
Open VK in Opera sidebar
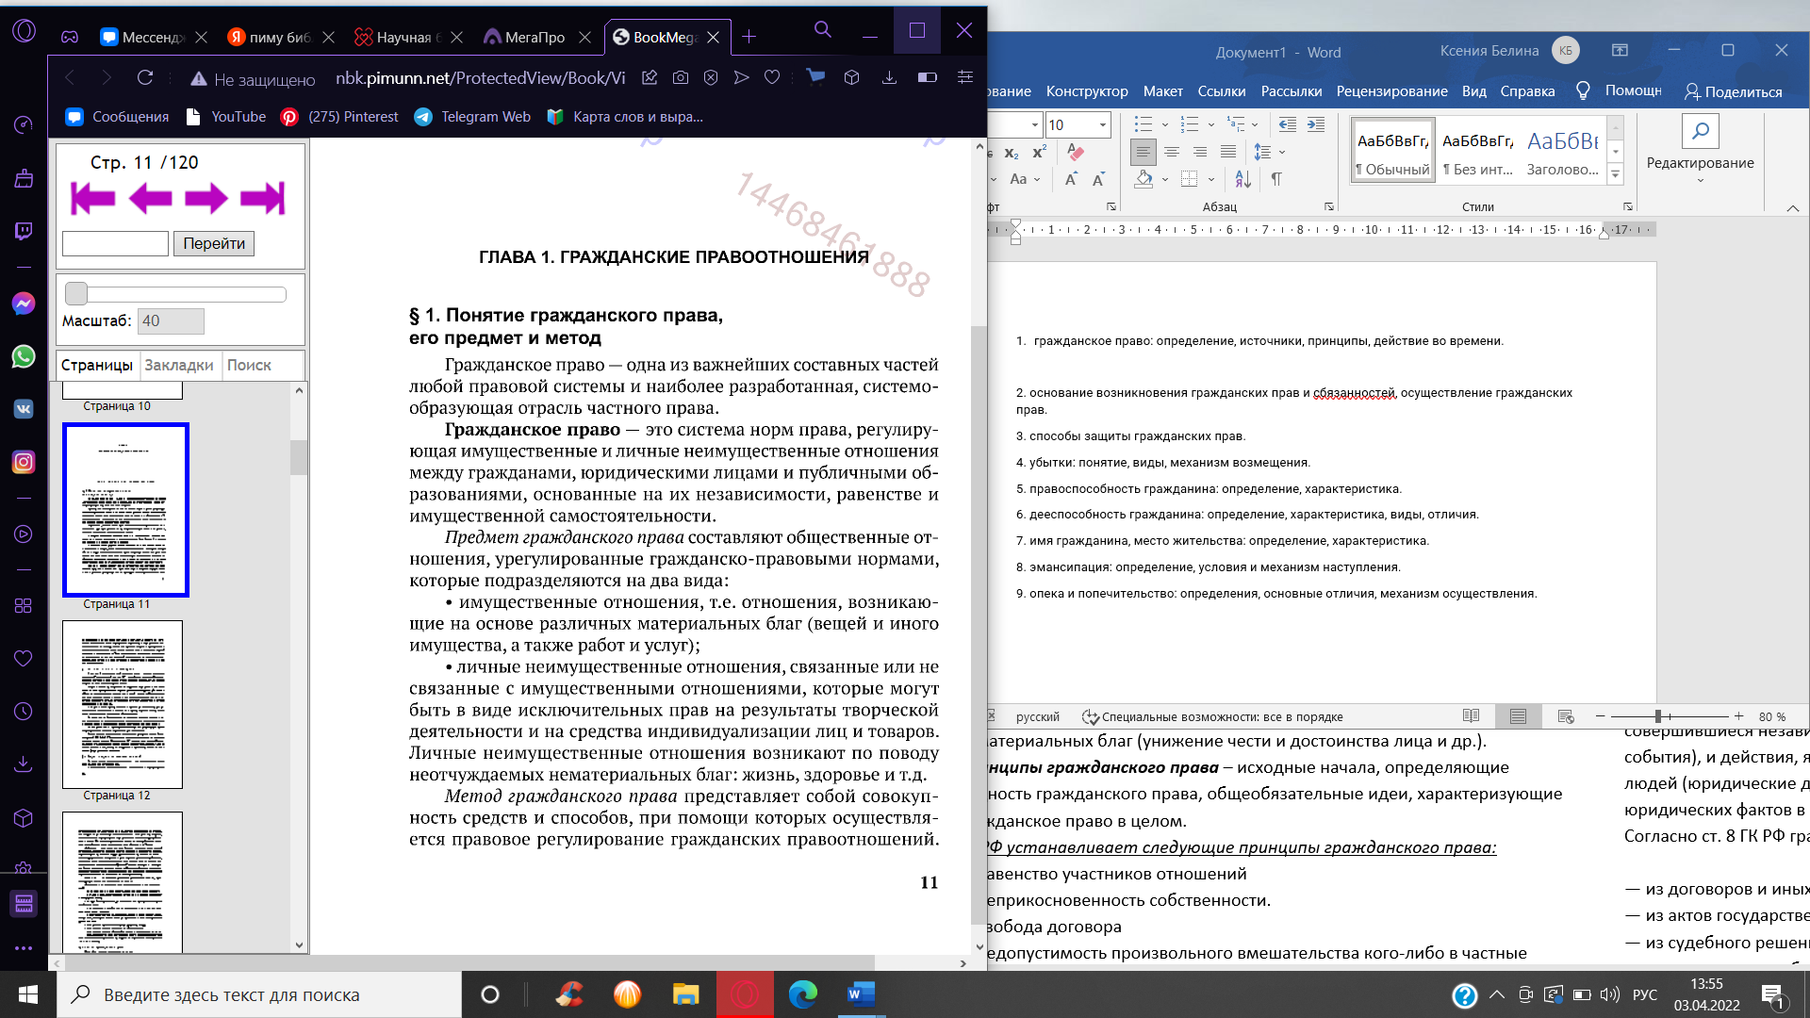[x=24, y=409]
